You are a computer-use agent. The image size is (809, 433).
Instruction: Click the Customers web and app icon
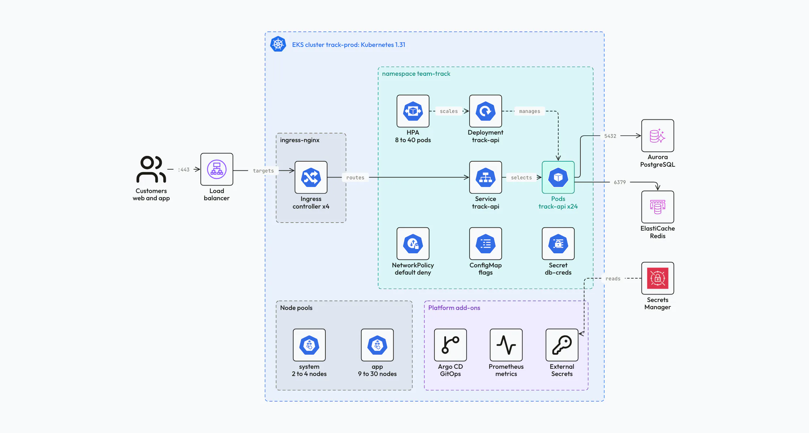click(x=151, y=169)
